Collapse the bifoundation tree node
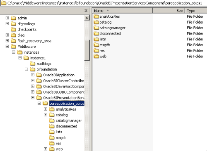 coord(26,69)
